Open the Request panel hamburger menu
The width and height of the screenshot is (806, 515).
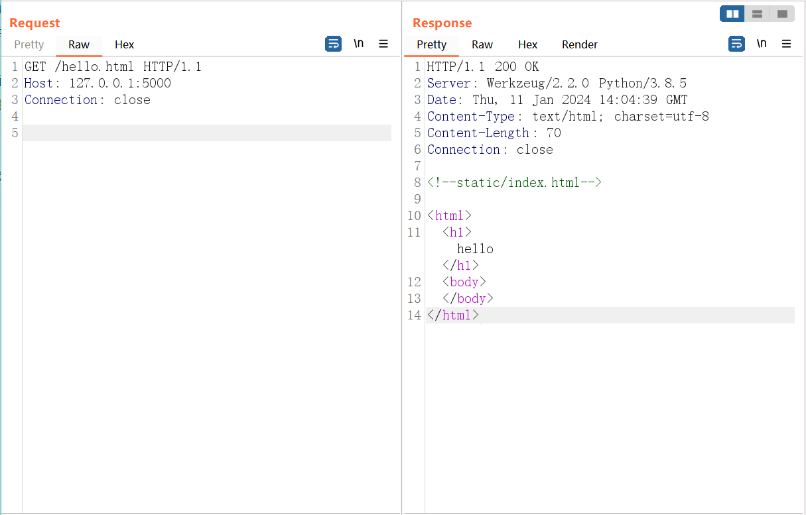tap(383, 44)
